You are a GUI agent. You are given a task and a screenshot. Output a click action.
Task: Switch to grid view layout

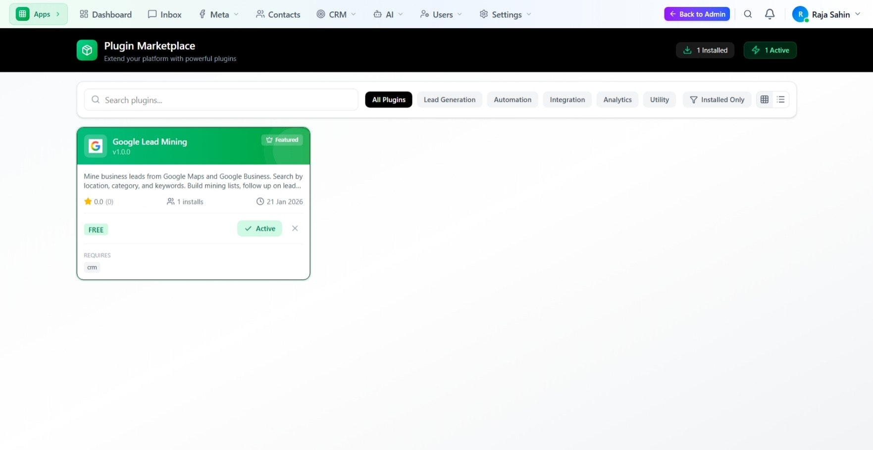point(765,100)
